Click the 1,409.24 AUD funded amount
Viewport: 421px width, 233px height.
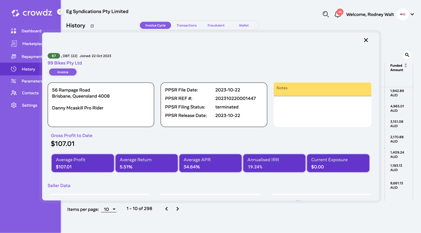(397, 155)
